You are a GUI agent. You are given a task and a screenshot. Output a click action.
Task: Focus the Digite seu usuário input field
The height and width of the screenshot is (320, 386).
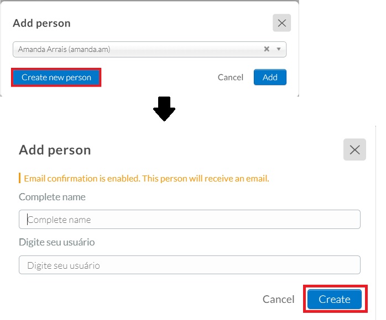tap(190, 265)
